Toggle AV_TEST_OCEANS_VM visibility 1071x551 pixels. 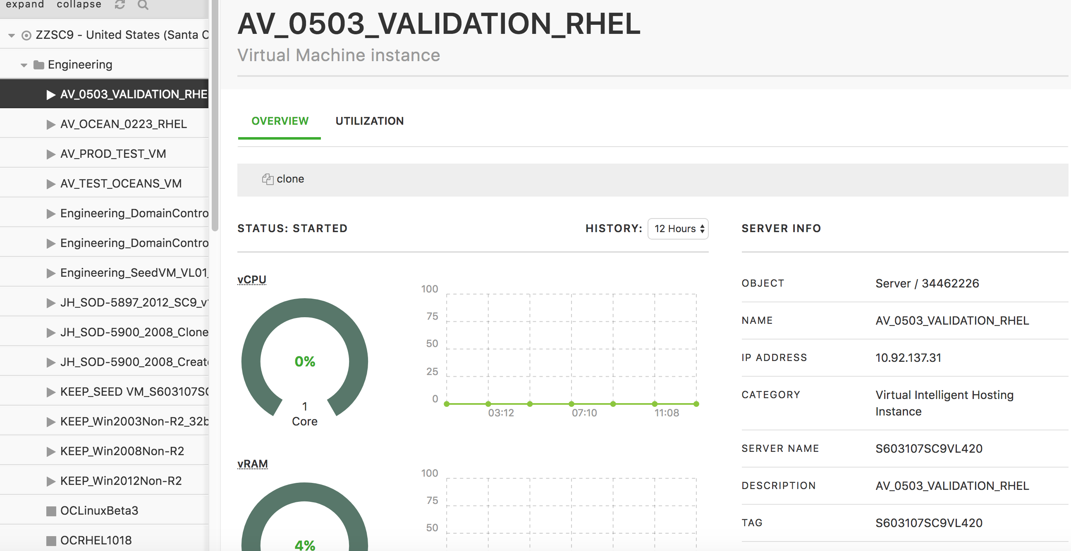tap(50, 184)
